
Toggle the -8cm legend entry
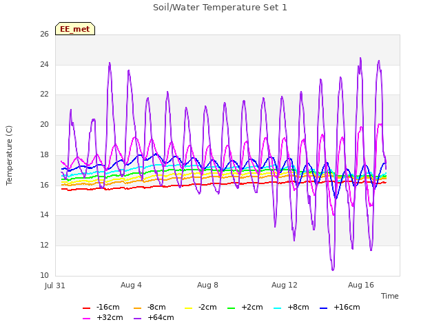[x=150, y=307]
